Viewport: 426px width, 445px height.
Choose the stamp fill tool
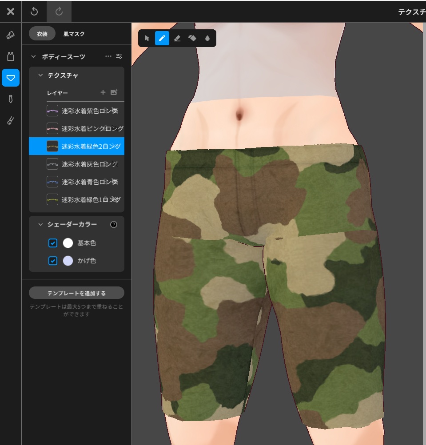192,38
